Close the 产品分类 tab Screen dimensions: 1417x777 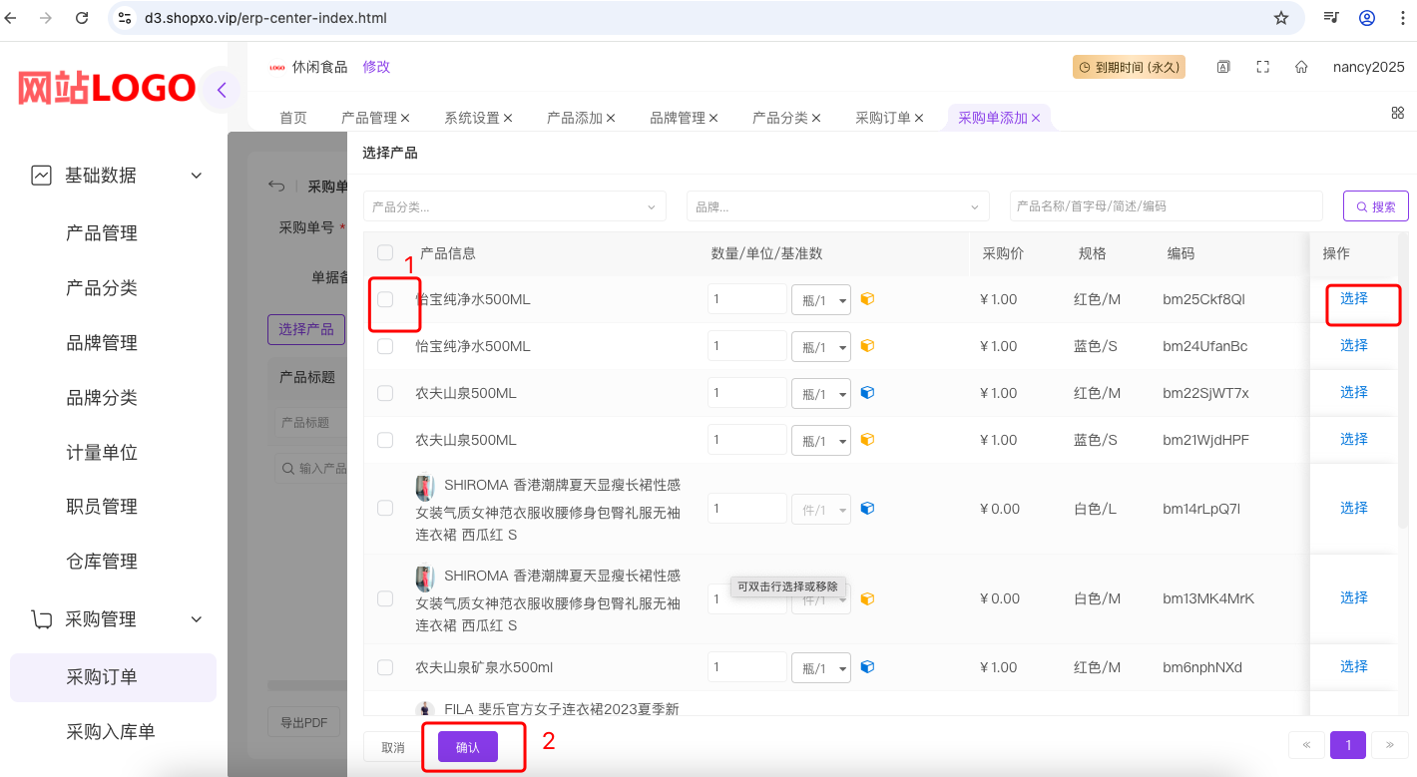(x=816, y=118)
